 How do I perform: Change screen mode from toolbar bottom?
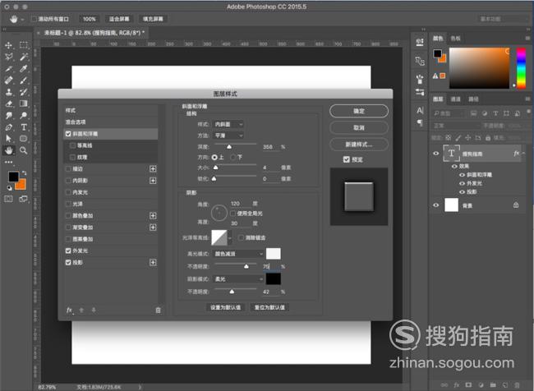pyautogui.click(x=24, y=199)
